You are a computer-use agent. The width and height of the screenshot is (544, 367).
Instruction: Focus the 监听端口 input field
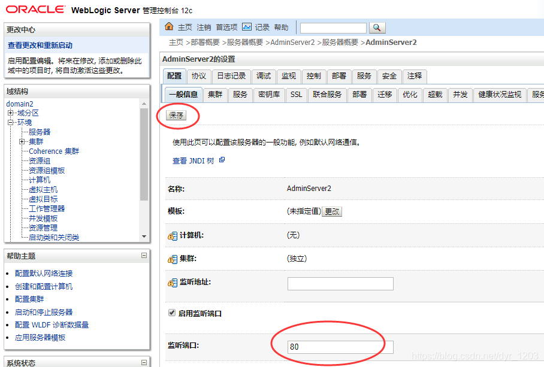click(340, 347)
